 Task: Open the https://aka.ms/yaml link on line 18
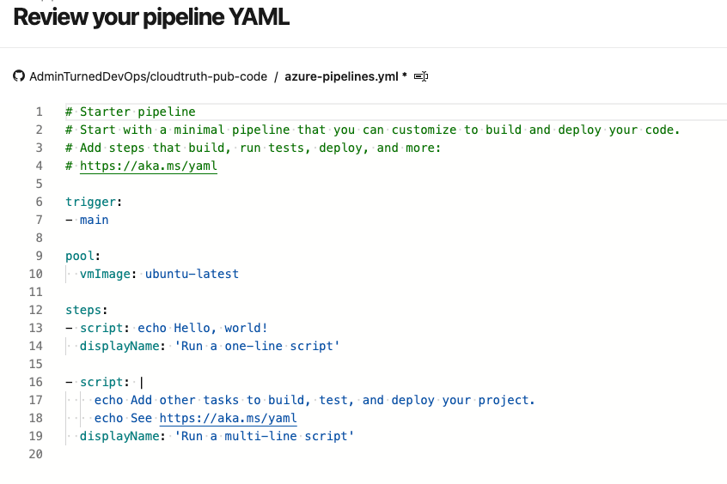(x=228, y=418)
